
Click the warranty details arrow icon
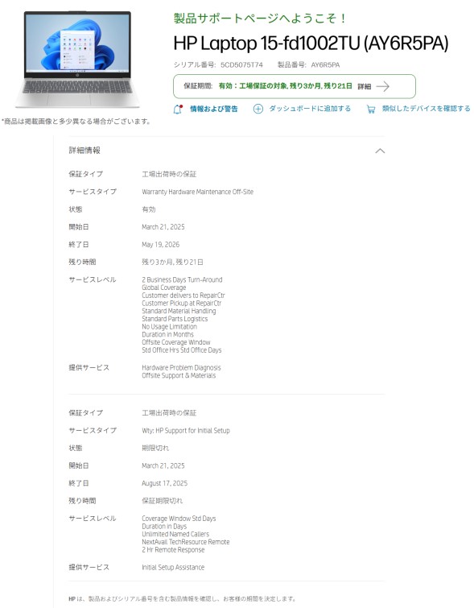383,86
